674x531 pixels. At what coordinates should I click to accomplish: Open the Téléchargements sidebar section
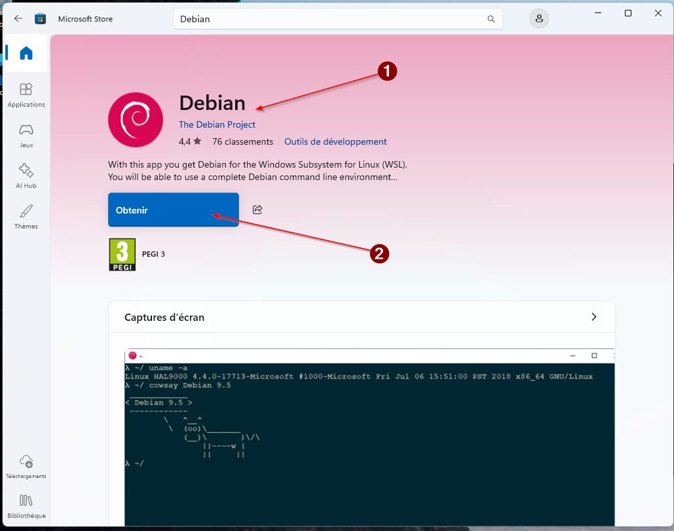[x=26, y=467]
